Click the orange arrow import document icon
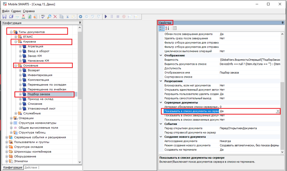The width and height of the screenshot is (287, 171). click(x=35, y=16)
